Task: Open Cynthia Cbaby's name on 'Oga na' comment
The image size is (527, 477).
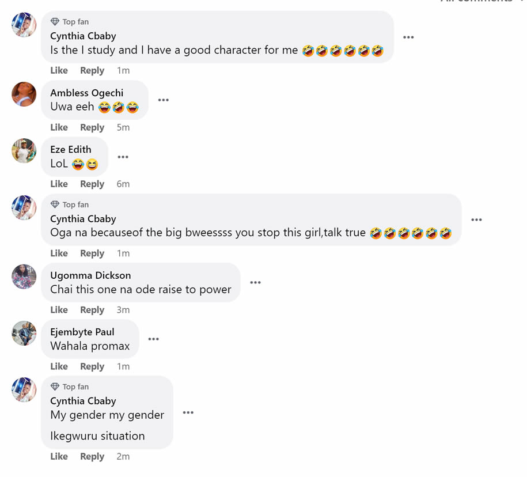Action: [83, 219]
